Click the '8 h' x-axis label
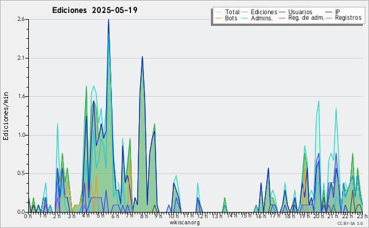 click(x=144, y=216)
